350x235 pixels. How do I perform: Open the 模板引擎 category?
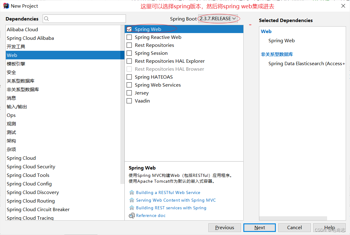coord(63,64)
